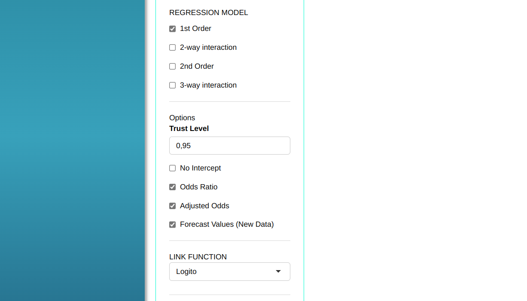Click the Link Function dropdown arrow
Viewport: 527px width, 301px height.
pyautogui.click(x=278, y=272)
